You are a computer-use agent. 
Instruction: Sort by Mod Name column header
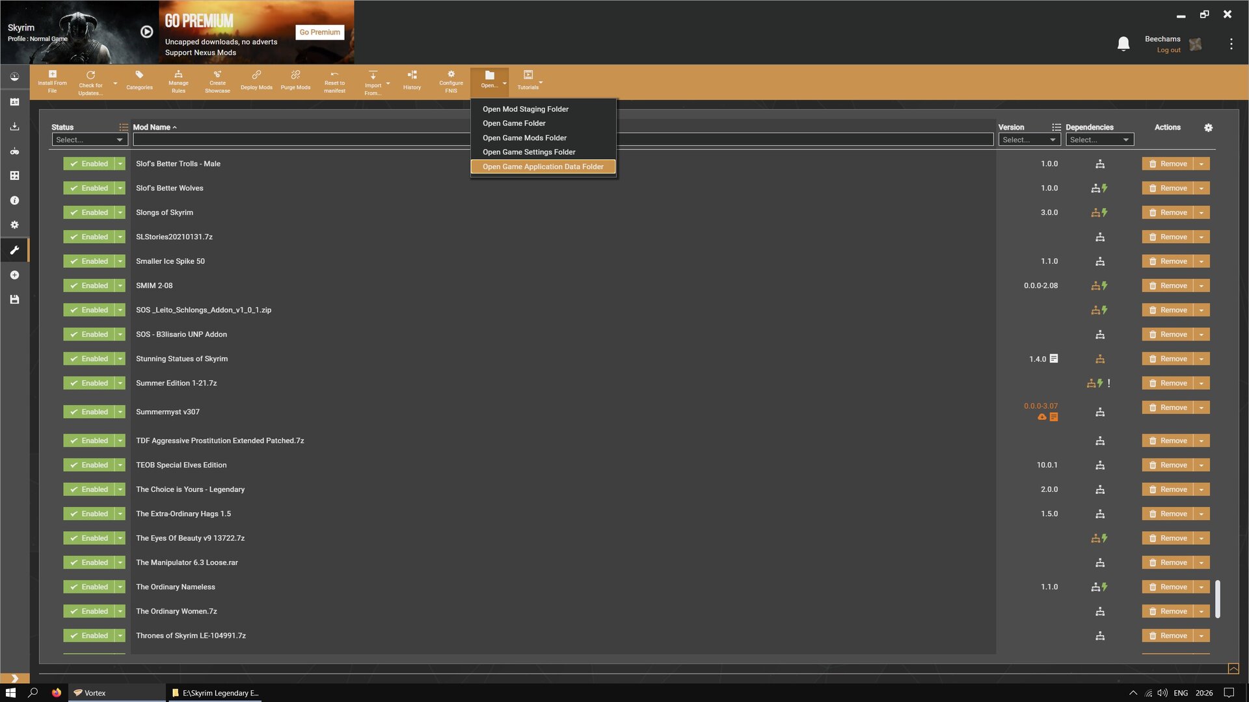154,127
